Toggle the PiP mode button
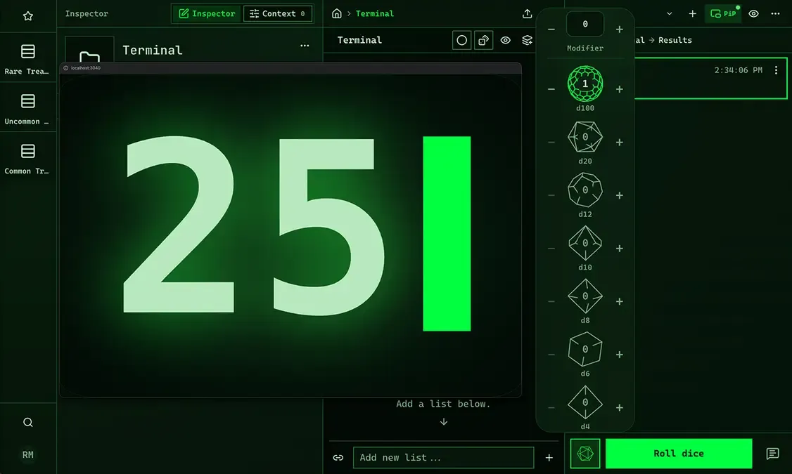This screenshot has width=792, height=474. (723, 13)
